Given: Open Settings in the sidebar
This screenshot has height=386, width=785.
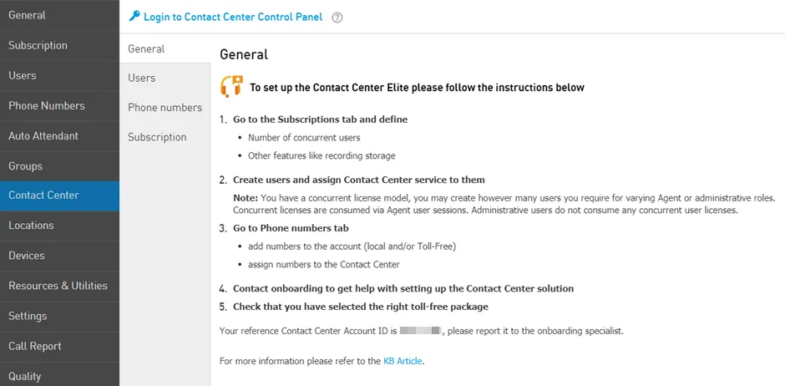Looking at the screenshot, I should (59, 316).
